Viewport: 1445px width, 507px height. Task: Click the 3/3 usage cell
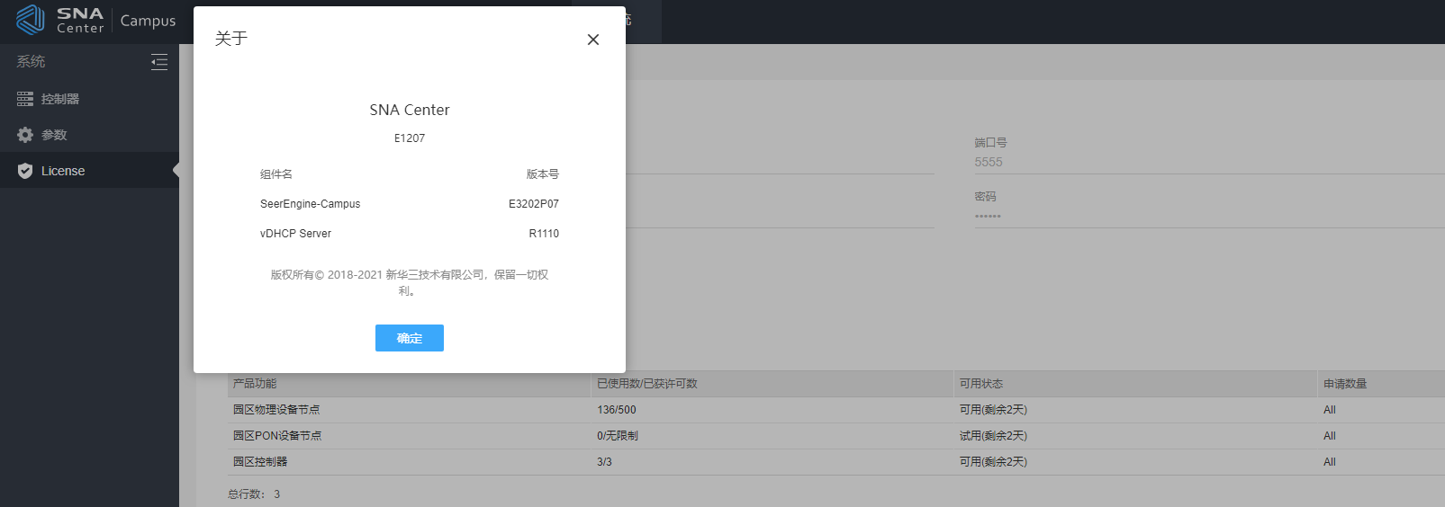(x=604, y=462)
